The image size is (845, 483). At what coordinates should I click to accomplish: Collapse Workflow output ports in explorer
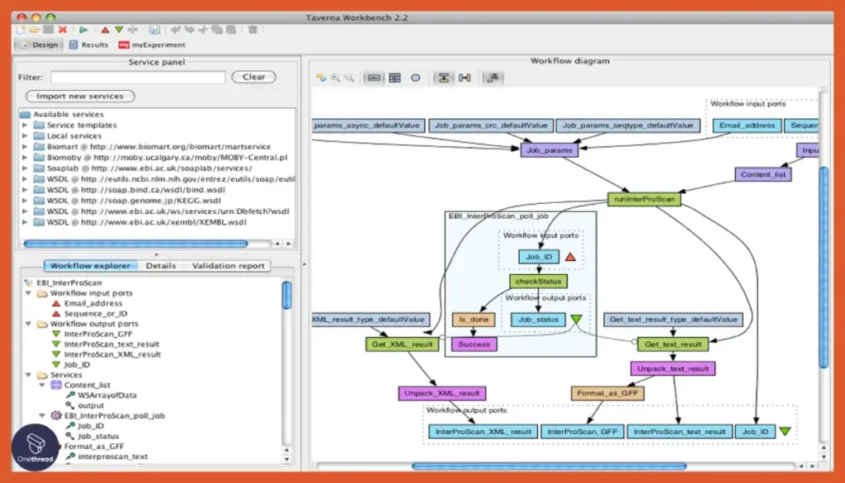pos(29,324)
